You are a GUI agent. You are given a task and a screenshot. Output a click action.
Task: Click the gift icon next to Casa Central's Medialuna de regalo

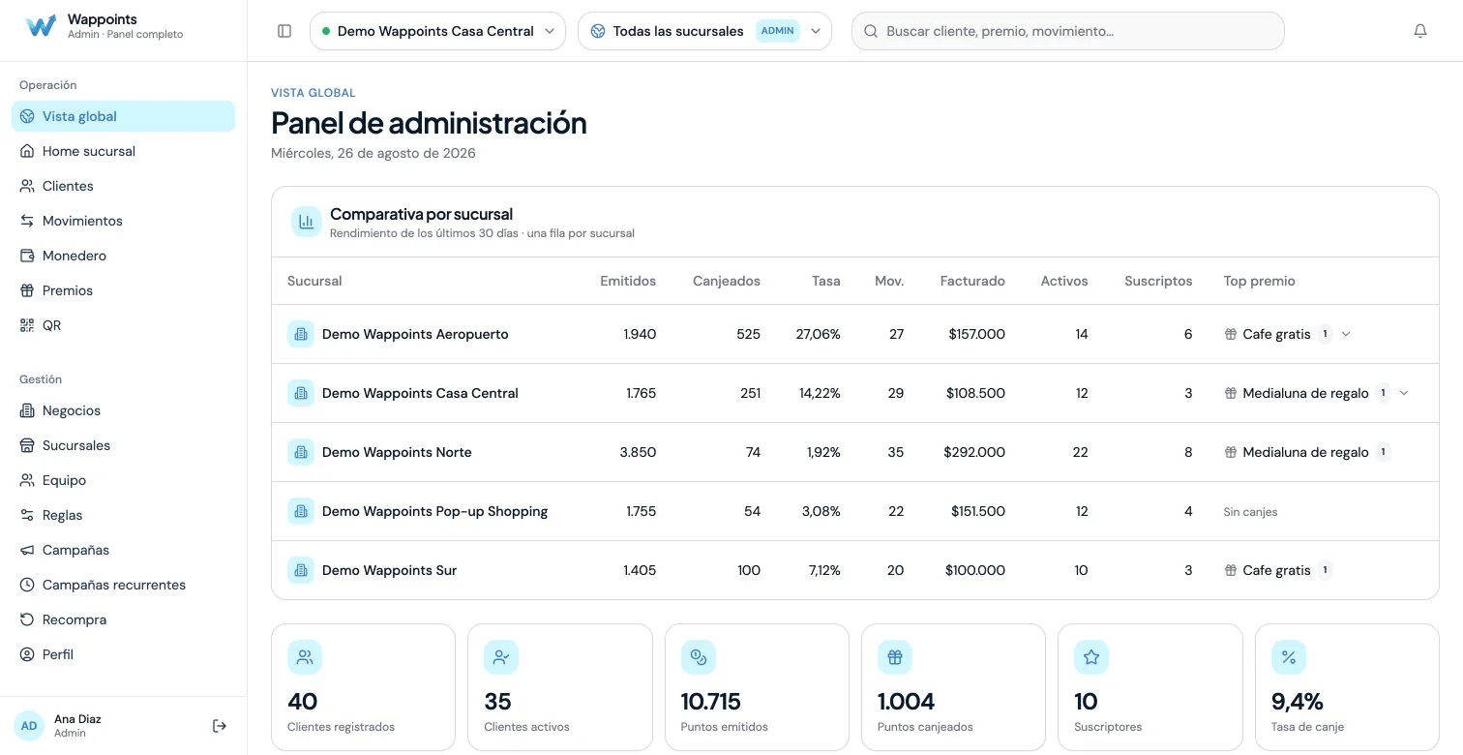click(1231, 393)
